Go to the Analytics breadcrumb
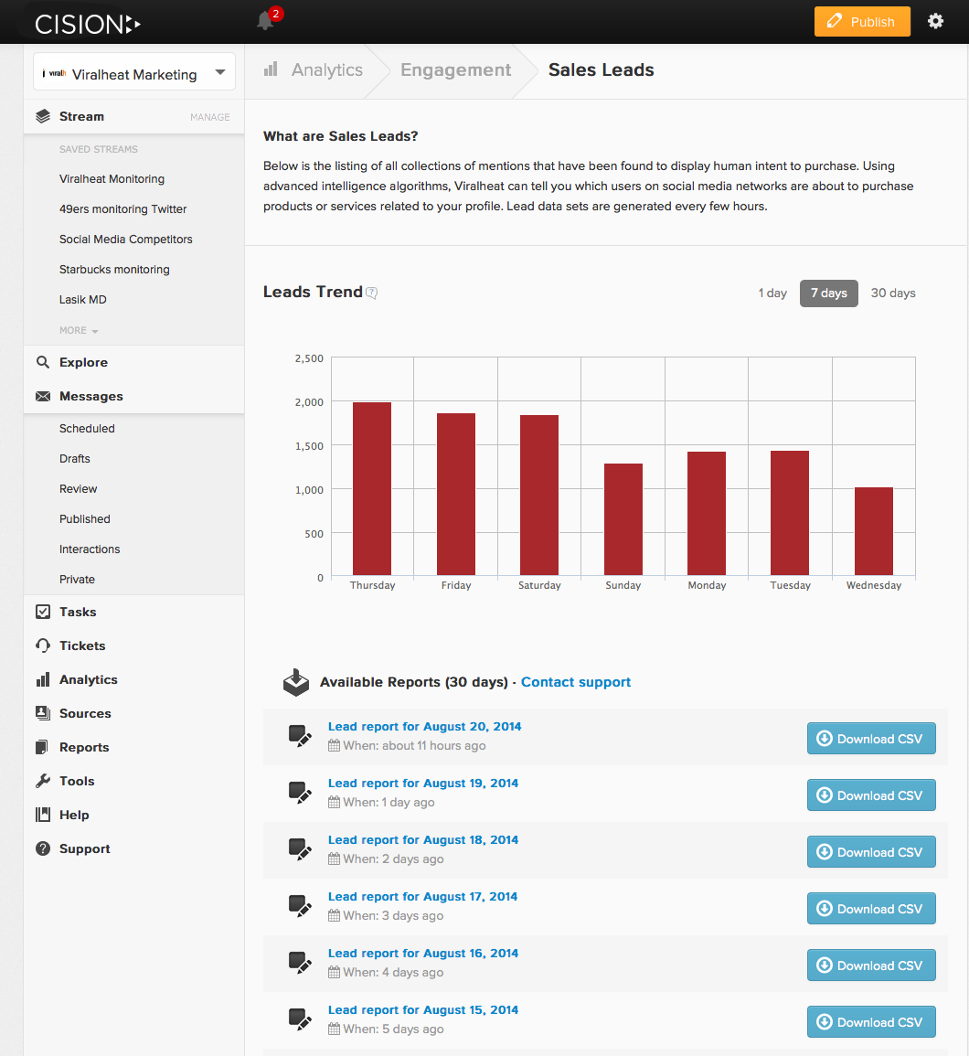The height and width of the screenshot is (1056, 969). [x=326, y=69]
